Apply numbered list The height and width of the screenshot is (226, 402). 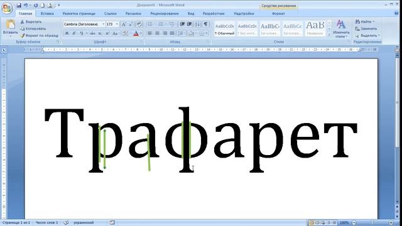161,24
